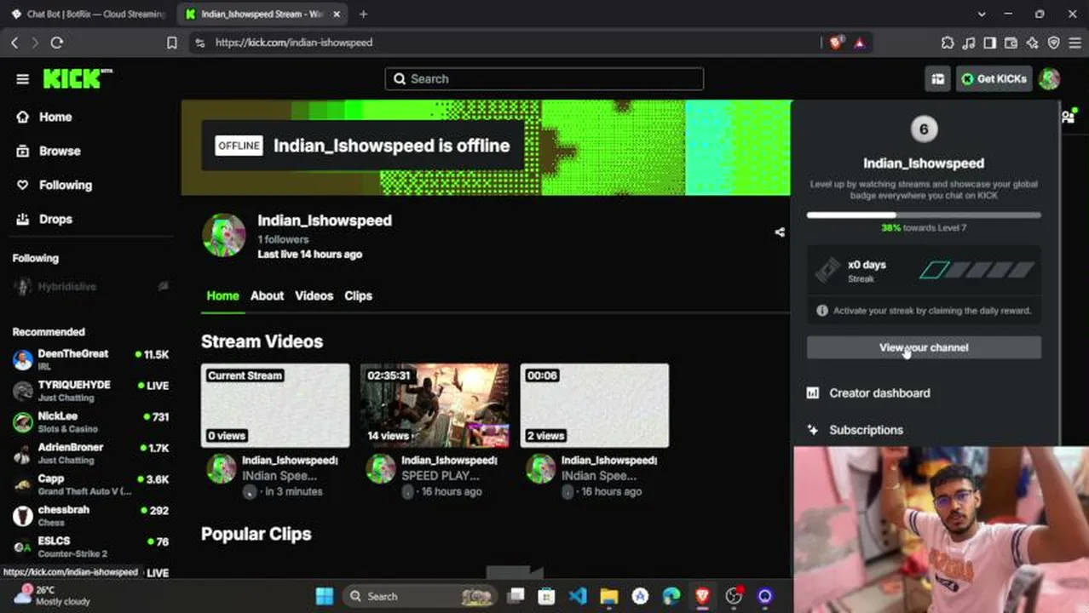This screenshot has width=1089, height=613.
Task: Open the 02:35:31 SPEED PLAY video thumbnail
Action: coord(435,405)
